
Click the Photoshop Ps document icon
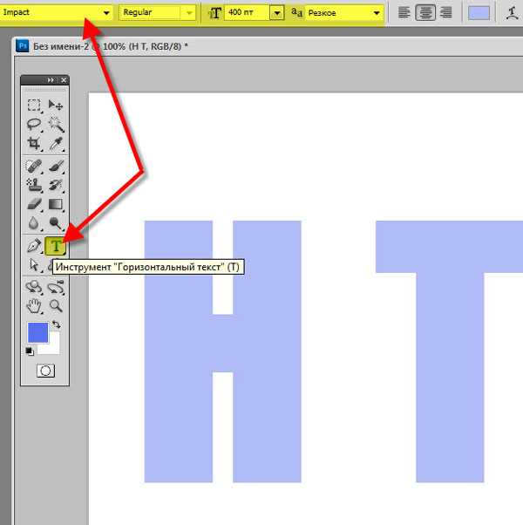22,46
